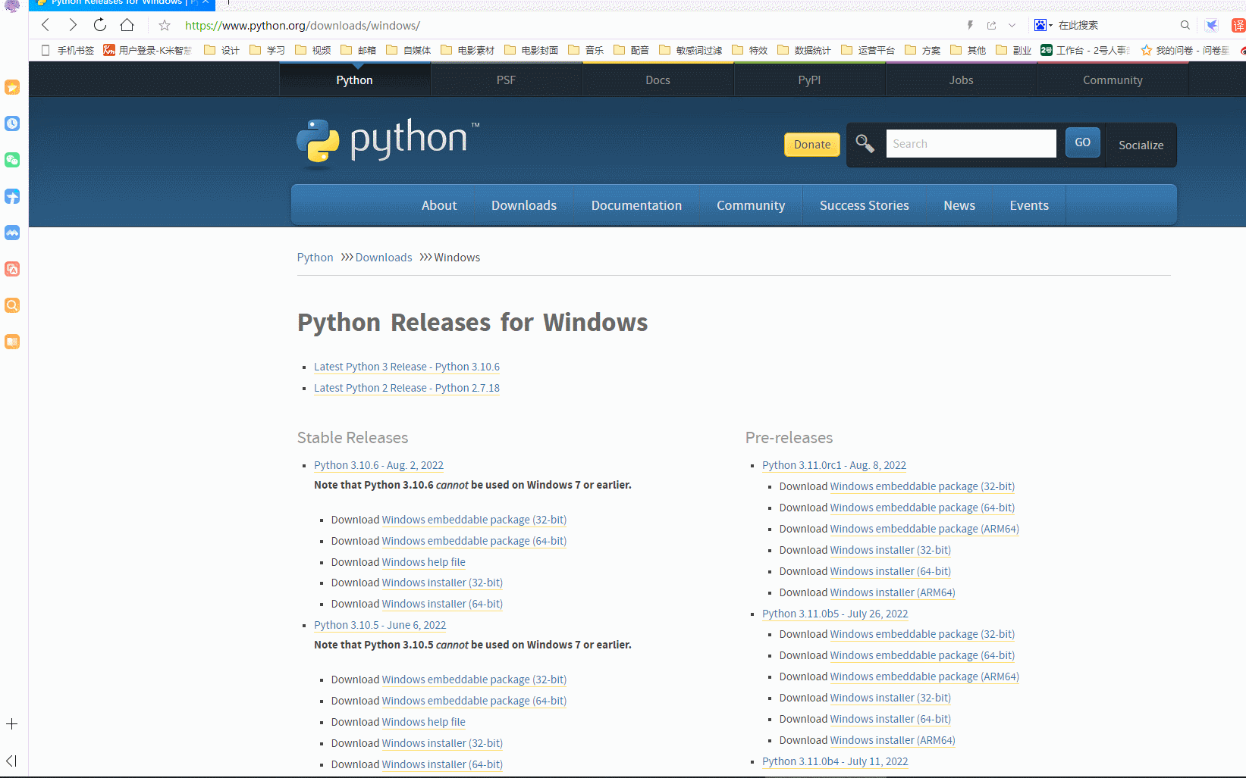Open Python 3.11.0b4 - July 11, 2022 release
The height and width of the screenshot is (778, 1246).
(x=835, y=761)
